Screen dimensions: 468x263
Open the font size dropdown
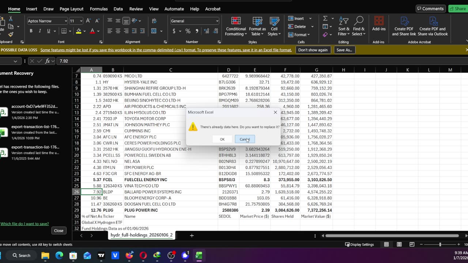click(81, 21)
